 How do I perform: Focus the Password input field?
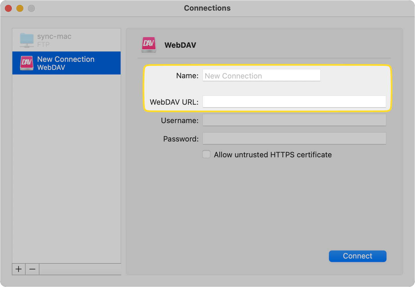click(x=294, y=138)
